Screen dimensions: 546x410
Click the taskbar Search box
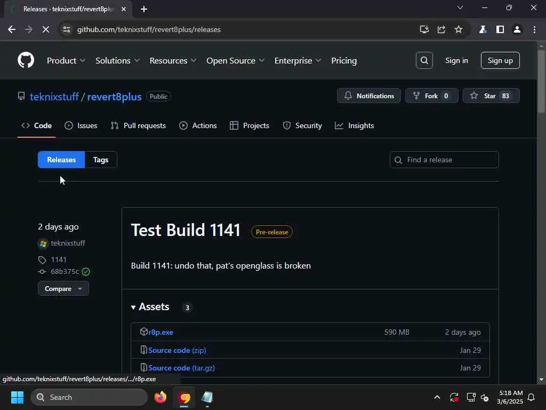click(89, 397)
